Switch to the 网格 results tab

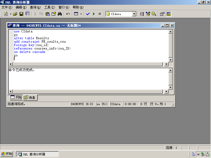16,97
